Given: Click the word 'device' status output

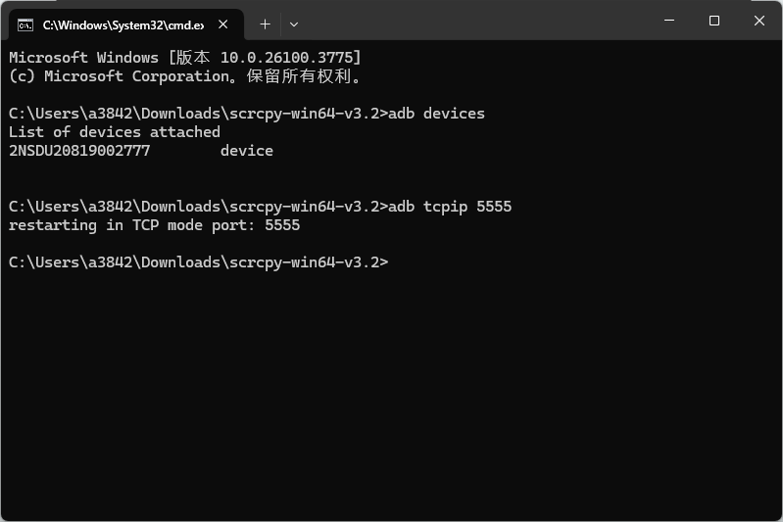Looking at the screenshot, I should coord(247,151).
